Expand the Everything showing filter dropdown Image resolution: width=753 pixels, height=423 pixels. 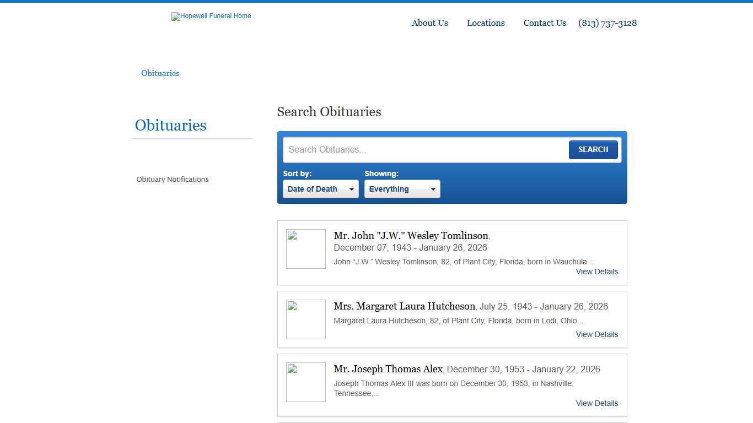coord(402,189)
